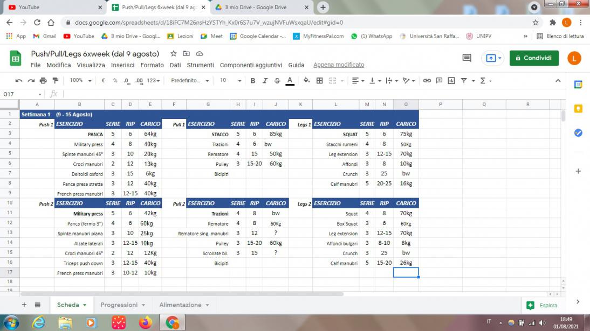Click the Sheets home logo
Screen dimensions: 590x331
point(16,59)
